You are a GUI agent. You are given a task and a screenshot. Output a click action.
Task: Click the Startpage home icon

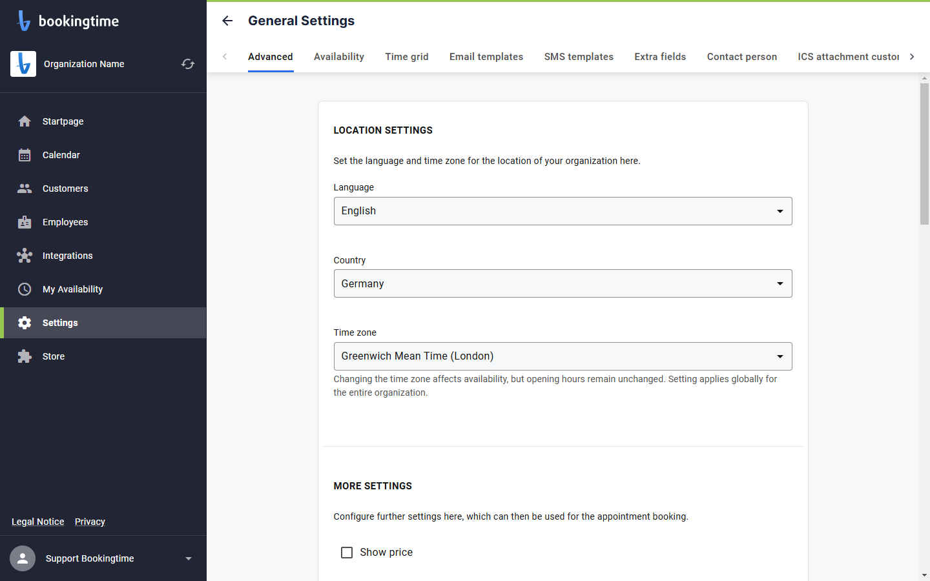(x=25, y=121)
